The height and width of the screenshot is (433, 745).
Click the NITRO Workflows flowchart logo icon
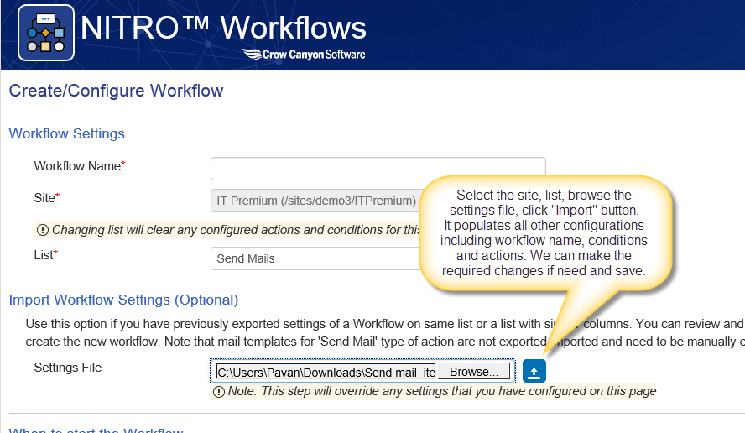click(x=46, y=33)
